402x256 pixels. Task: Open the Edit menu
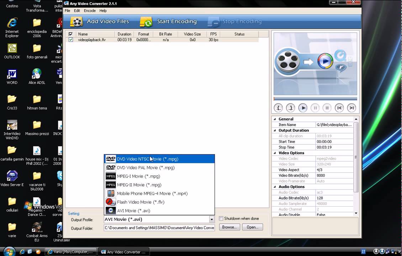tap(77, 11)
